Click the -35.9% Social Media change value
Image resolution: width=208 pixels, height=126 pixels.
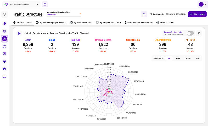[x=133, y=51]
